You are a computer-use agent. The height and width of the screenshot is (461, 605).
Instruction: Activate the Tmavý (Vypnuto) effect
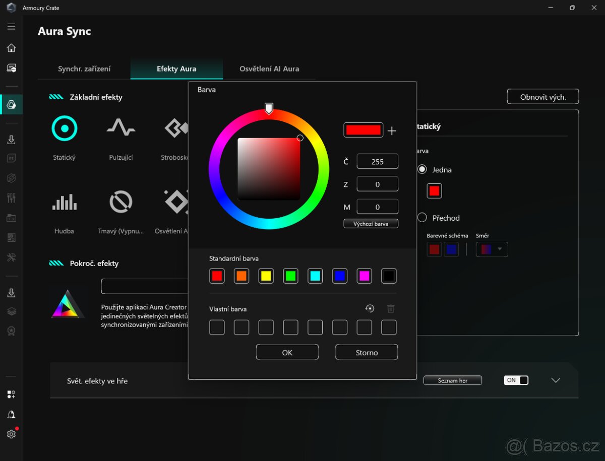click(120, 202)
